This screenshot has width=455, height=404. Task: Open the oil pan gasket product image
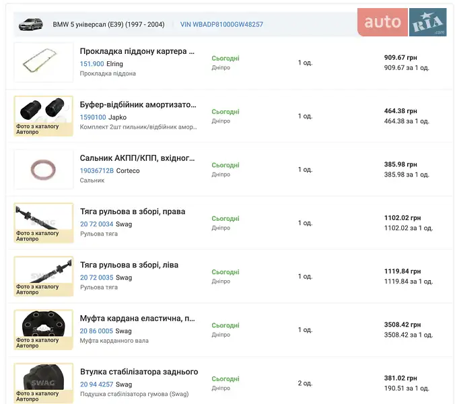click(x=43, y=62)
